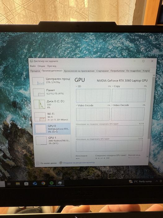Open the Video Decode graph dropdown
The image size is (163, 218).
pos(120,105)
